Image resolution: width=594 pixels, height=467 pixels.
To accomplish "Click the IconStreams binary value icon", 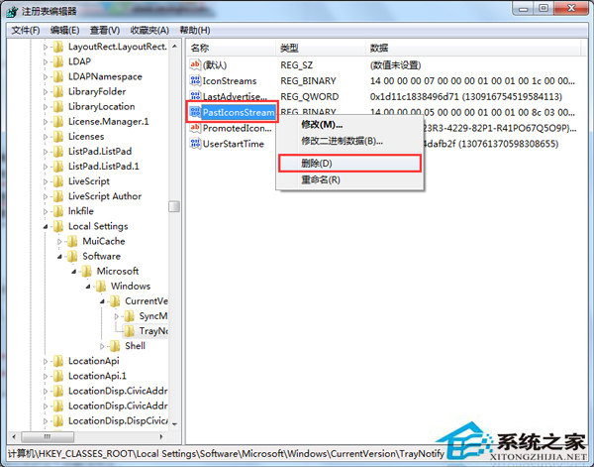I will coord(195,80).
